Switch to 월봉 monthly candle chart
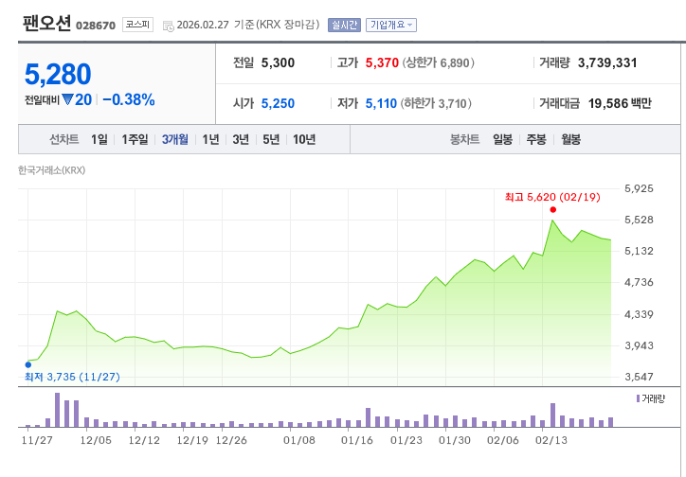 pos(571,139)
